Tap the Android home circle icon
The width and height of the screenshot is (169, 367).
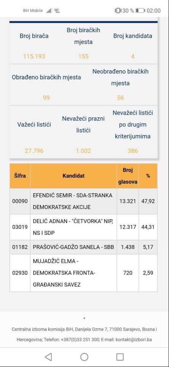click(84, 357)
